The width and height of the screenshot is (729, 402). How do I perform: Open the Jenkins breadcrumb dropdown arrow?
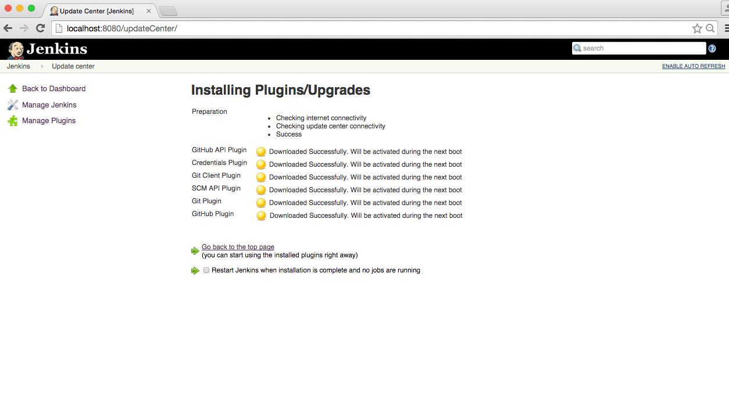[x=42, y=67]
